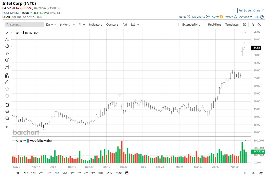270x178 pixels.
Task: Select the Max time range
Action: pyautogui.click(x=119, y=173)
